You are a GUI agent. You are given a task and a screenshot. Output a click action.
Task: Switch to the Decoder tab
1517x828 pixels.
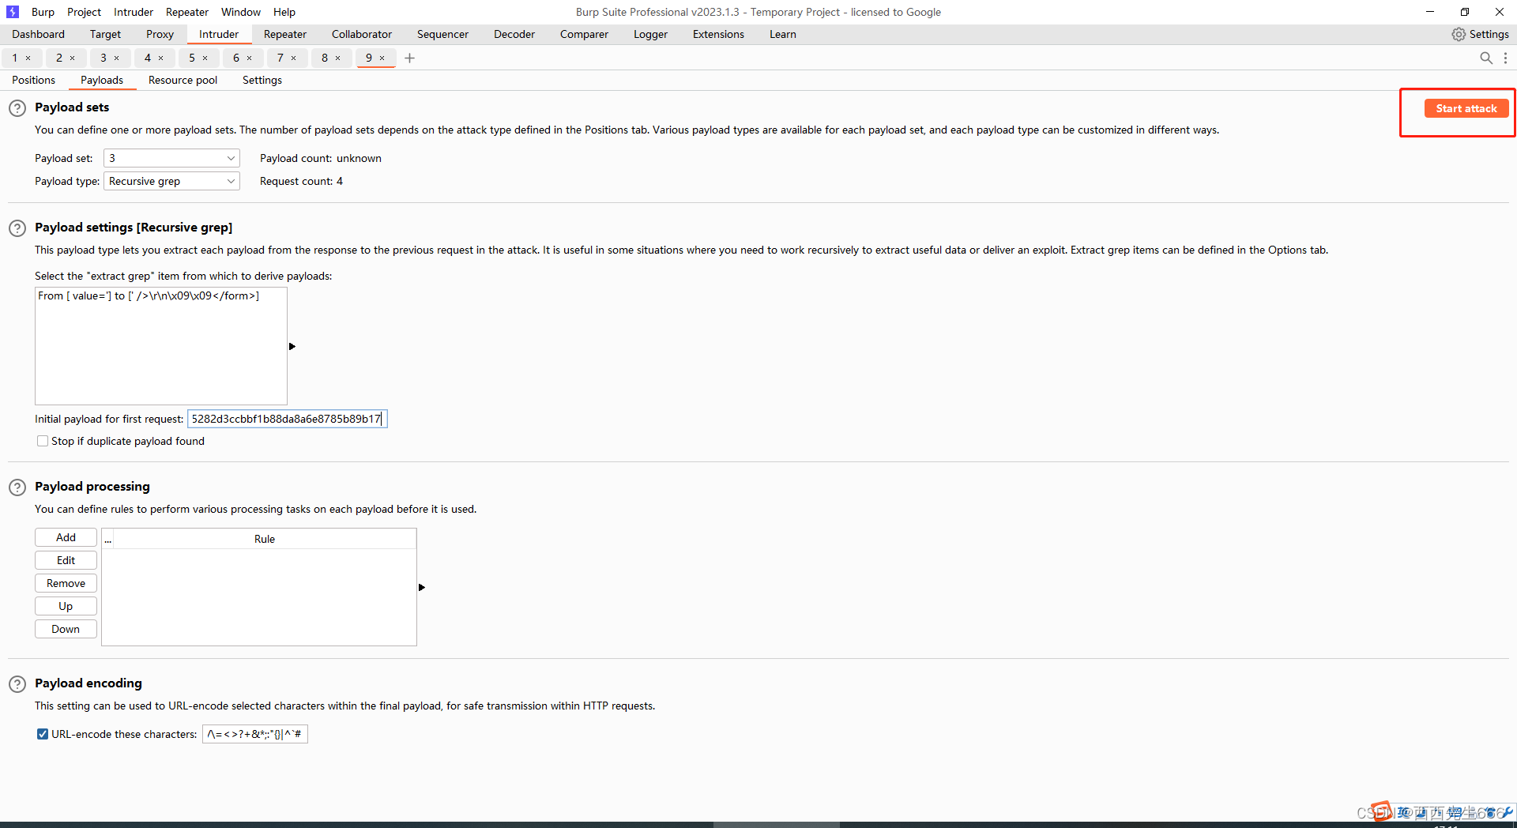[514, 34]
